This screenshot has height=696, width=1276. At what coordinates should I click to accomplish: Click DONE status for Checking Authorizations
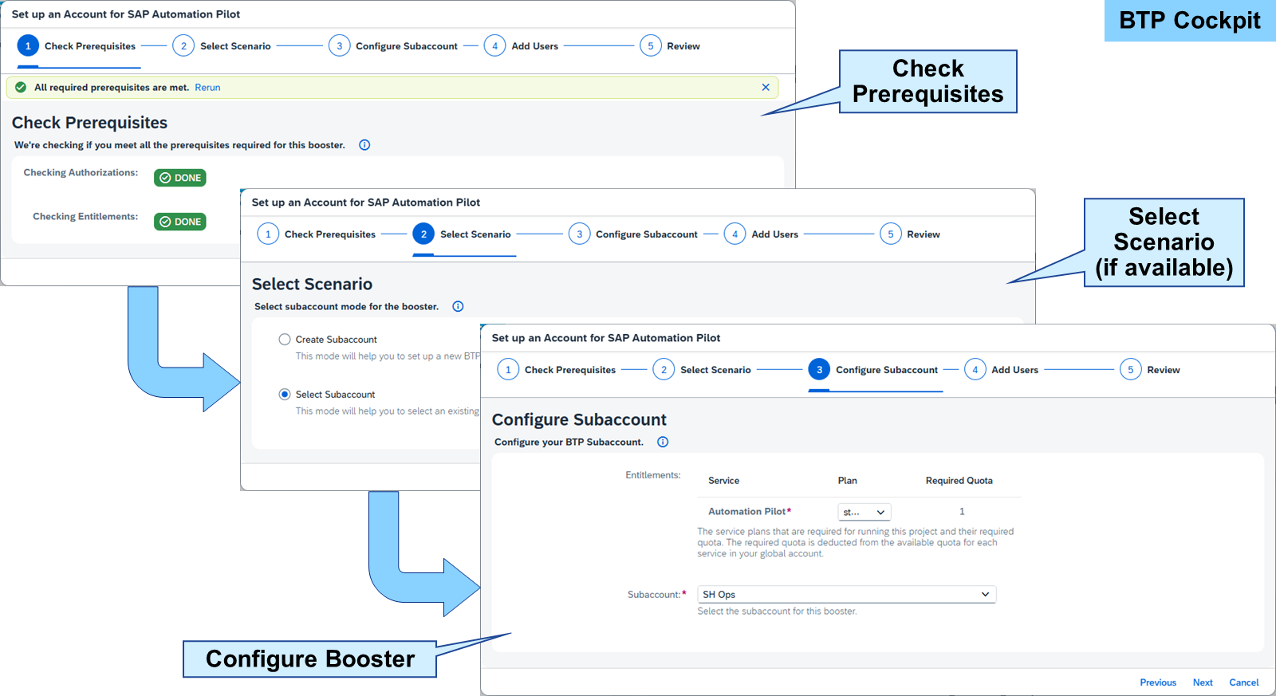coord(180,178)
